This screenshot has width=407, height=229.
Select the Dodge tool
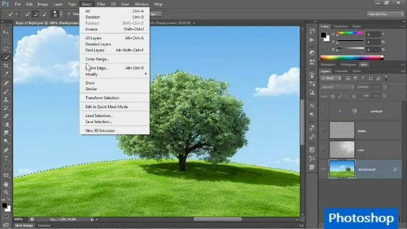tap(6, 141)
